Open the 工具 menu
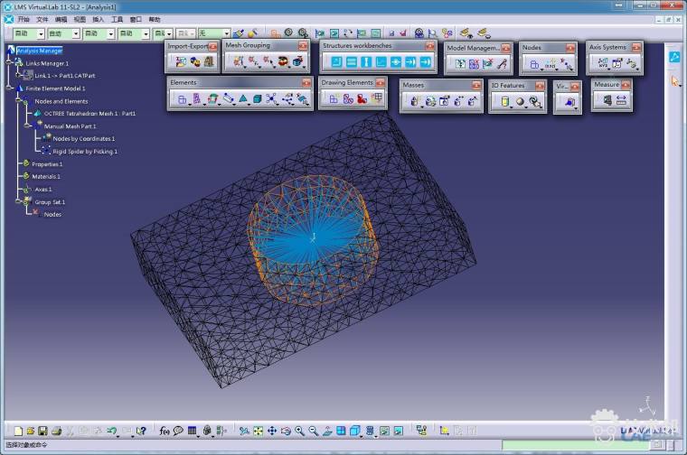687x455 pixels. click(x=117, y=19)
